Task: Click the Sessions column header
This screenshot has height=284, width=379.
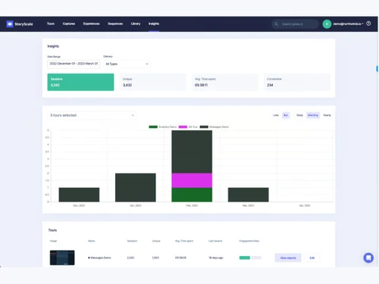Action: (x=132, y=241)
